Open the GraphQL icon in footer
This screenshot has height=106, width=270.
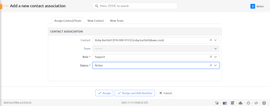(248, 103)
